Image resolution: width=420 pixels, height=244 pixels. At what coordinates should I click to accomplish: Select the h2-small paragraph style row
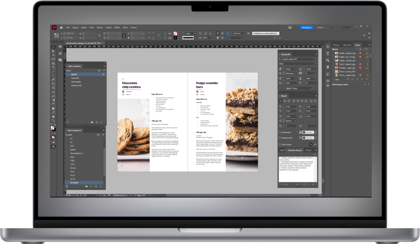(84, 183)
